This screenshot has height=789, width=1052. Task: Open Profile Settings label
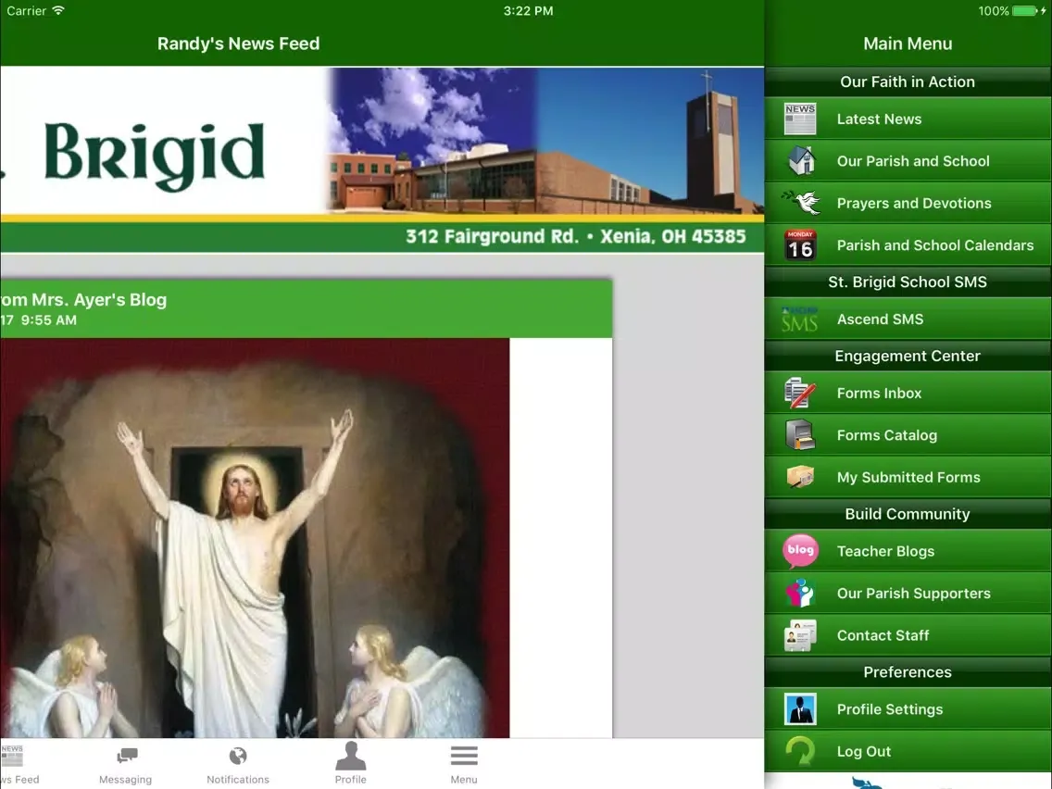tap(890, 709)
